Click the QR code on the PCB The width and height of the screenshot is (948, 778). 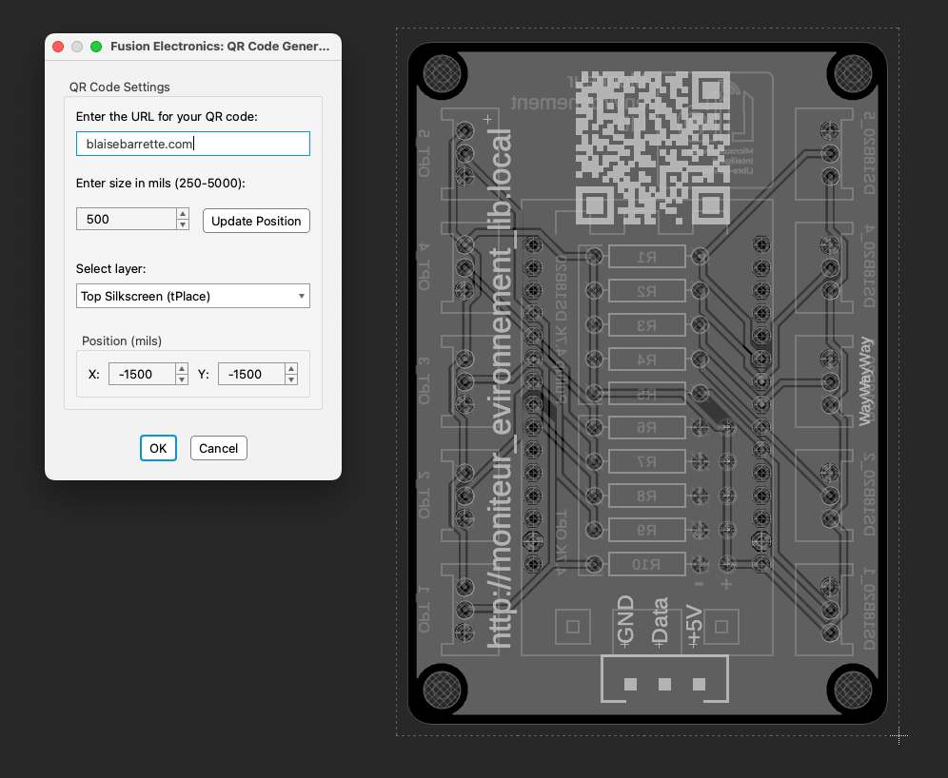[x=652, y=148]
